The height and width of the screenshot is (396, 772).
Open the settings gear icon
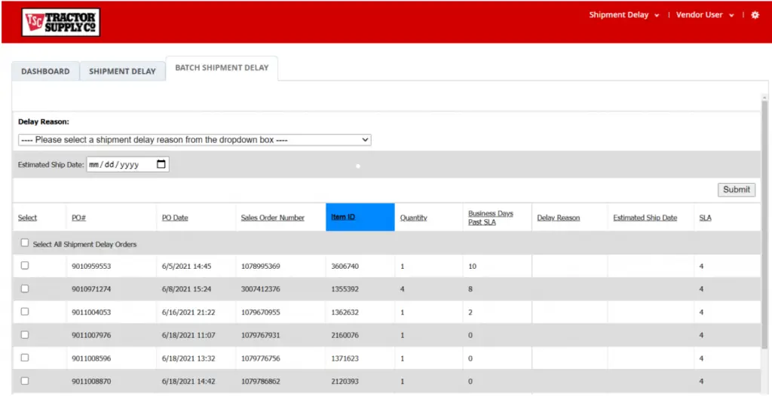(755, 15)
